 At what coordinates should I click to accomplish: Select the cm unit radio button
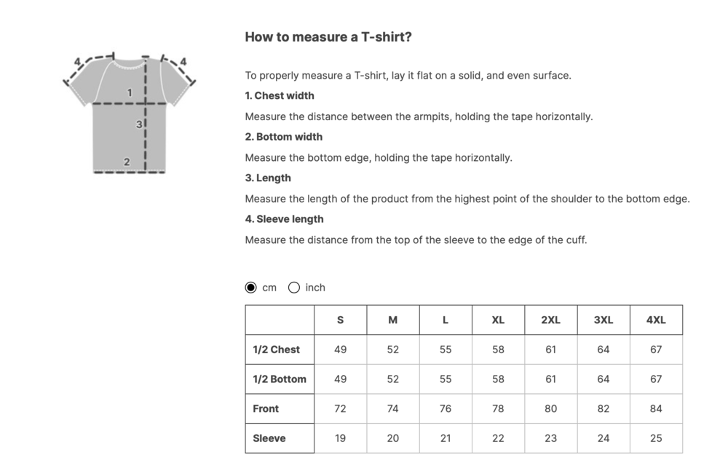click(251, 288)
